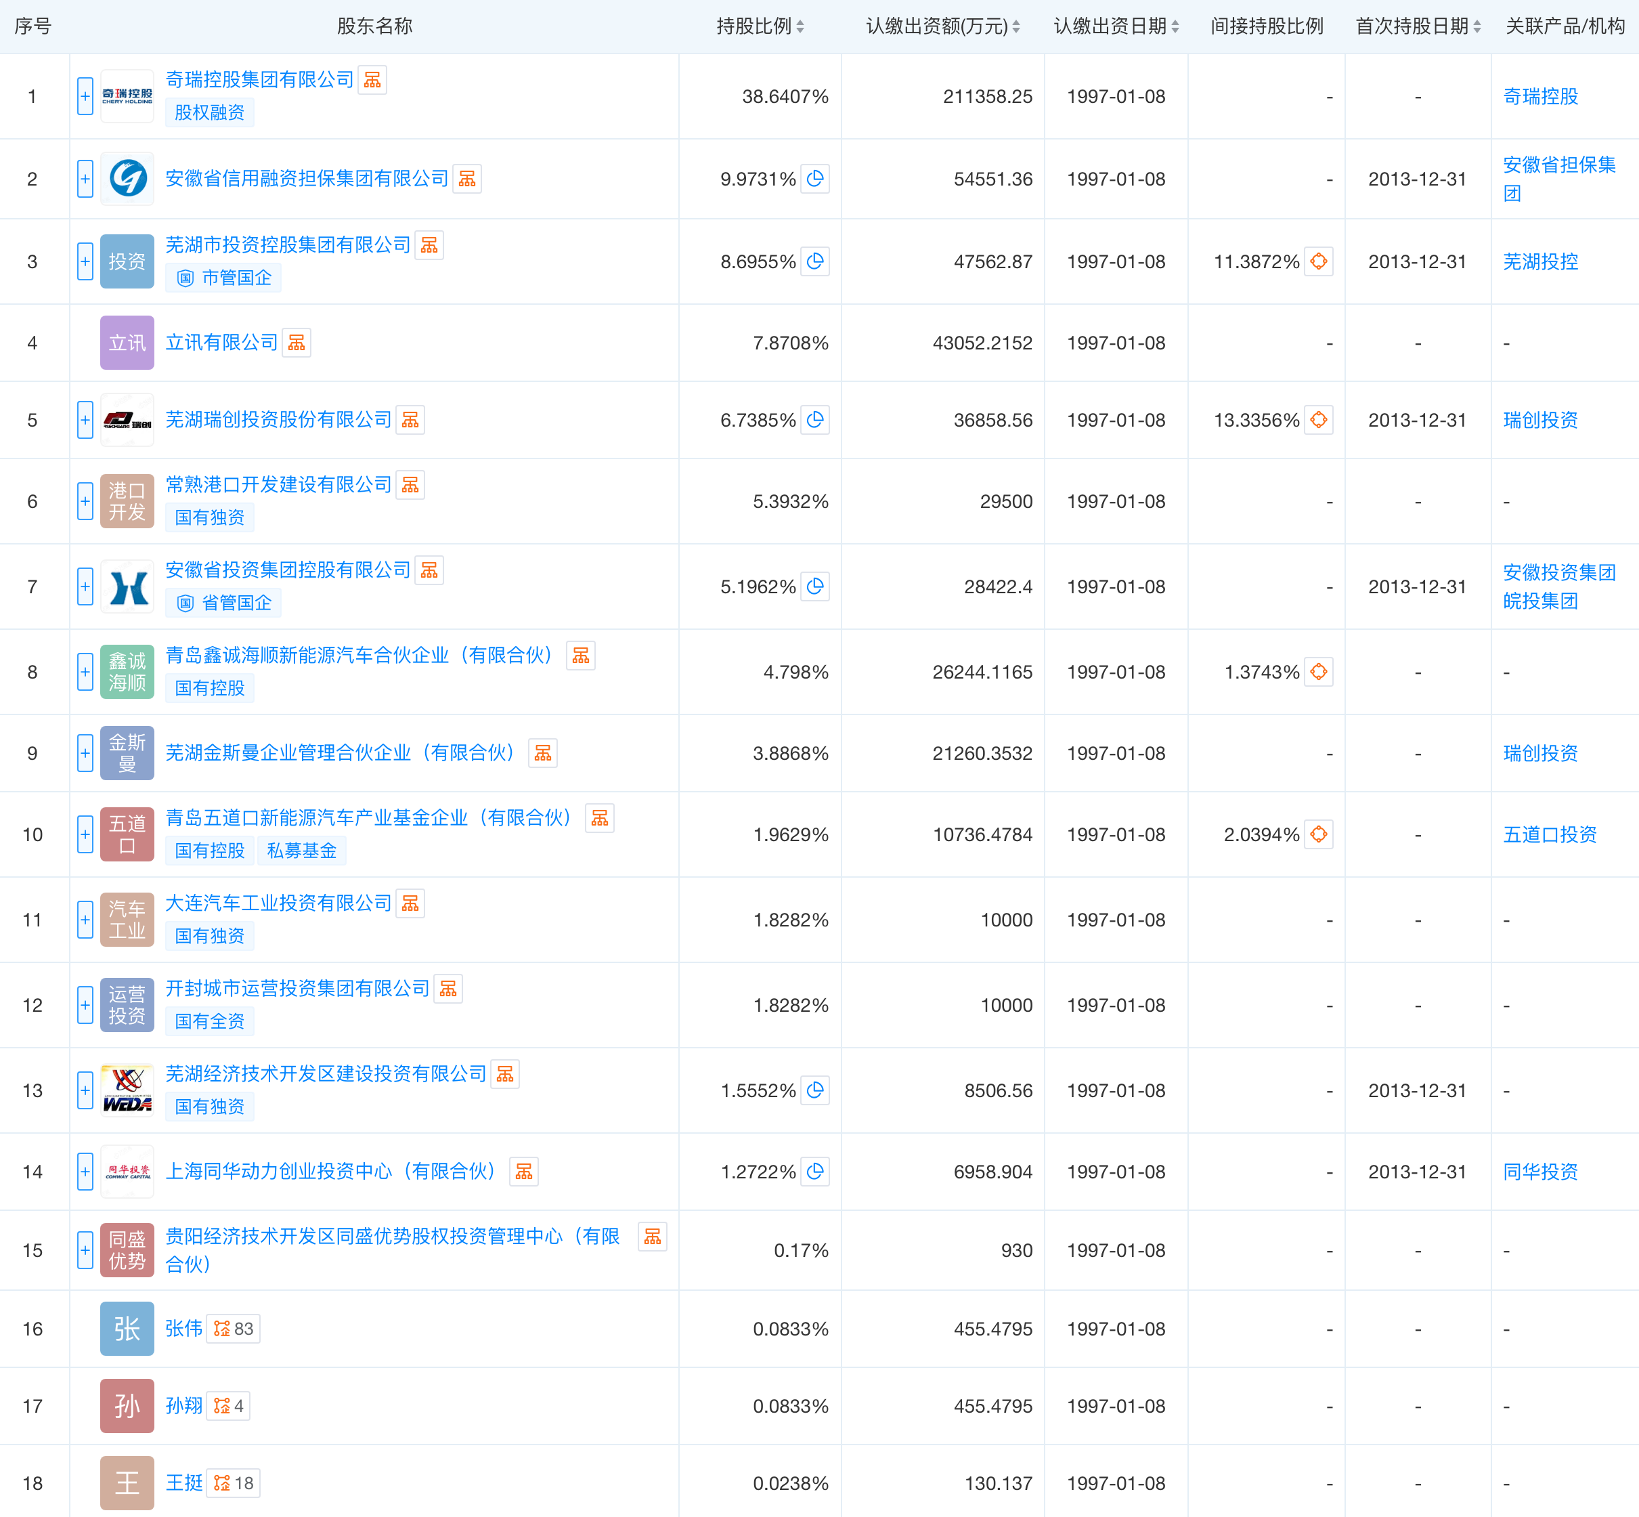The width and height of the screenshot is (1639, 1517).
Task: Open 安徽省信用融资担保集团有限公司 link
Action: (307, 178)
